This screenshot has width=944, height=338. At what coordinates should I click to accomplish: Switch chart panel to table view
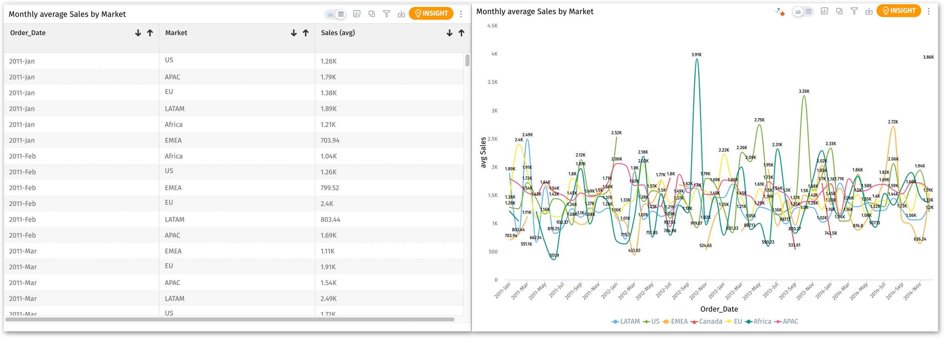(808, 11)
